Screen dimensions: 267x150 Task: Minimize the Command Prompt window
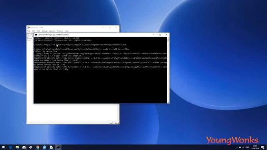pos(154,35)
